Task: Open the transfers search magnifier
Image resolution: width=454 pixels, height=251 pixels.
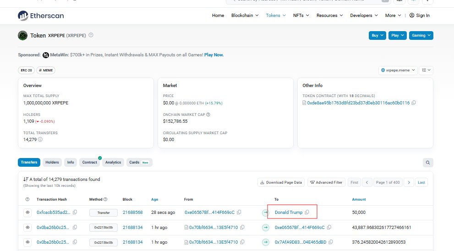Action: click(x=428, y=163)
